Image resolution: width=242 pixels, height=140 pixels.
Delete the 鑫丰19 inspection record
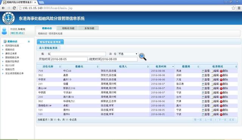[x=224, y=80]
